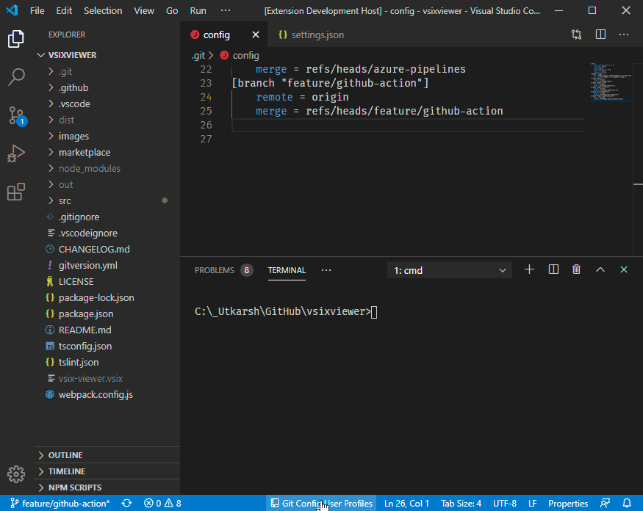The image size is (643, 511).
Task: Collapse the VSIXVIEWER folder root
Action: [x=107, y=55]
